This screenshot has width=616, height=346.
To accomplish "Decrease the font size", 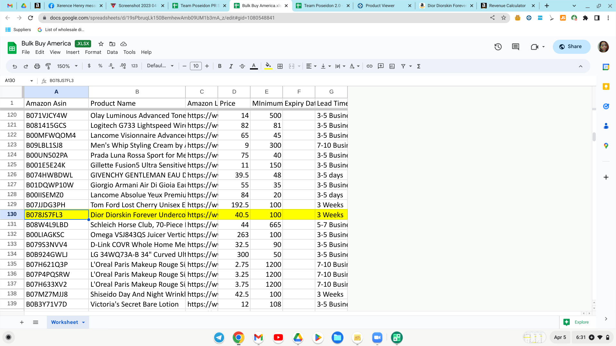I will tap(184, 66).
